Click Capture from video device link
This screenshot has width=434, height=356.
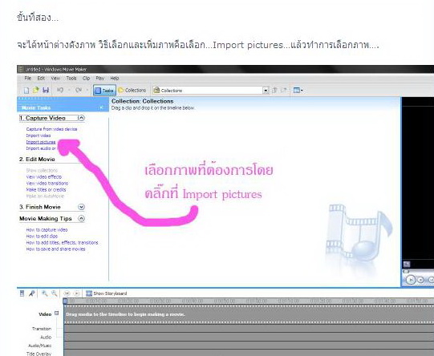(51, 129)
